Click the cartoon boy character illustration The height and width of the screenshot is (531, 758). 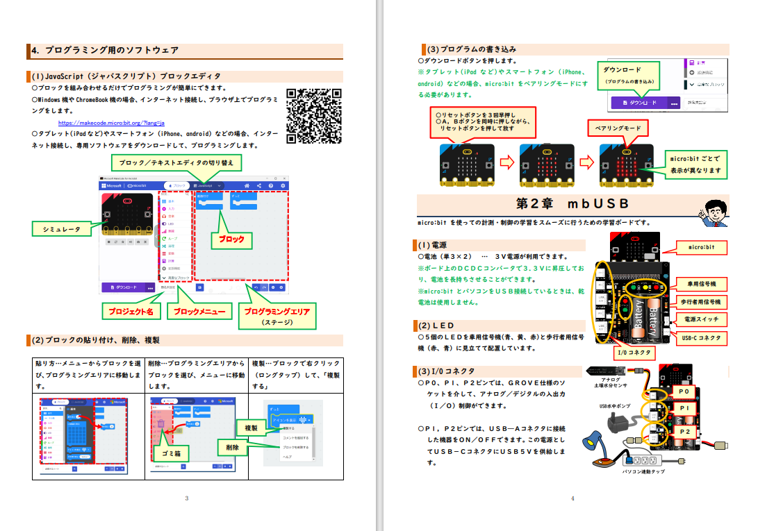click(x=714, y=212)
